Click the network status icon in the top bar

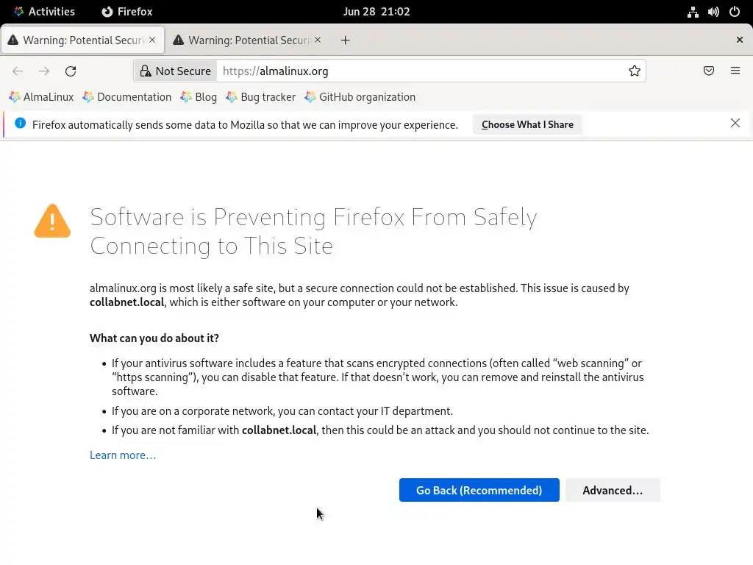(693, 12)
